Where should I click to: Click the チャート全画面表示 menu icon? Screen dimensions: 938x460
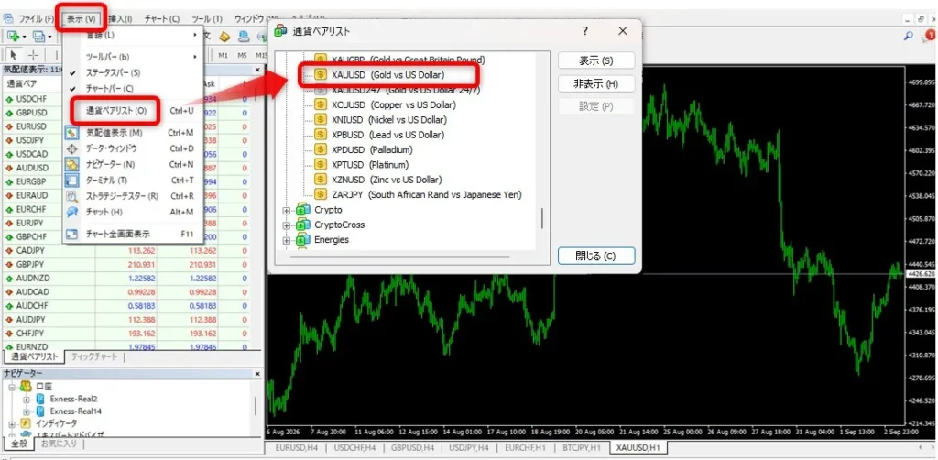click(71, 234)
